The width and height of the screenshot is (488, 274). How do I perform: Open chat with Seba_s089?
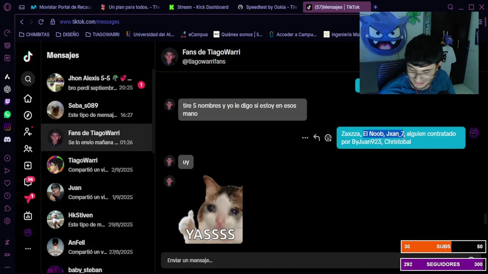click(96, 110)
